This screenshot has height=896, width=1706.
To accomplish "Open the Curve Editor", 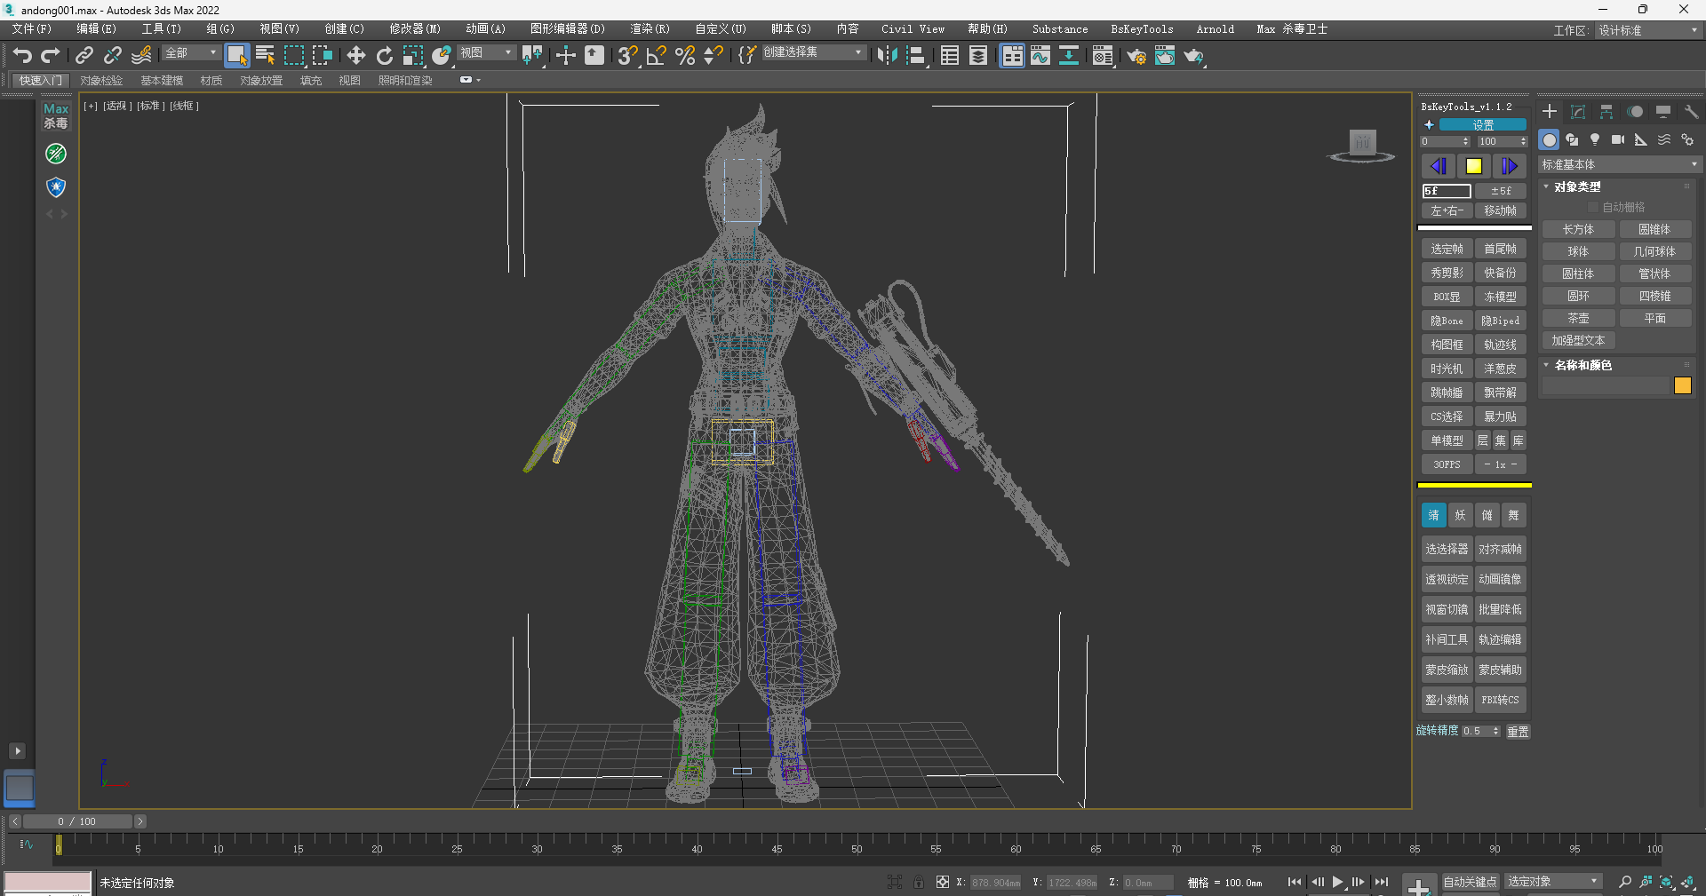I will click(1040, 56).
